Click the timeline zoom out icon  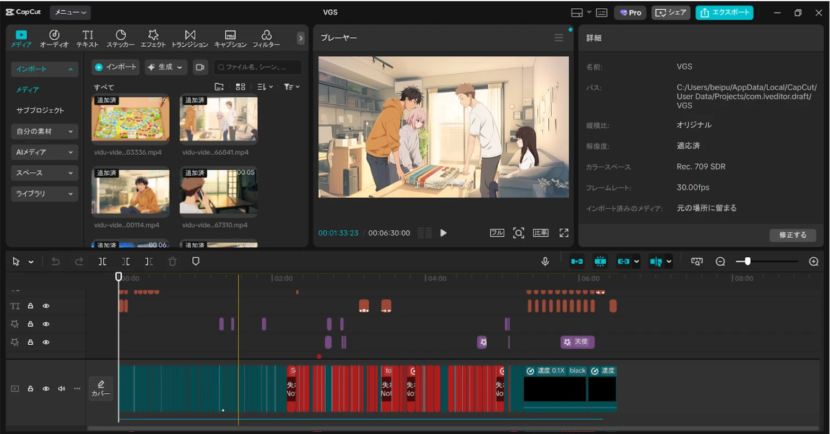pos(720,262)
